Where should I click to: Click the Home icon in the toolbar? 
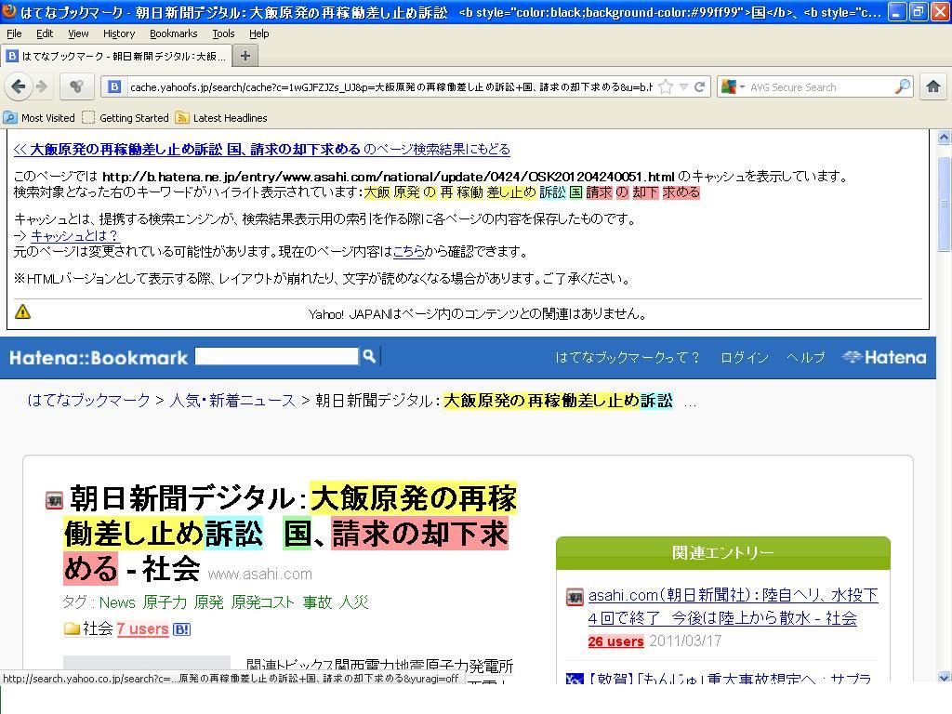[933, 86]
